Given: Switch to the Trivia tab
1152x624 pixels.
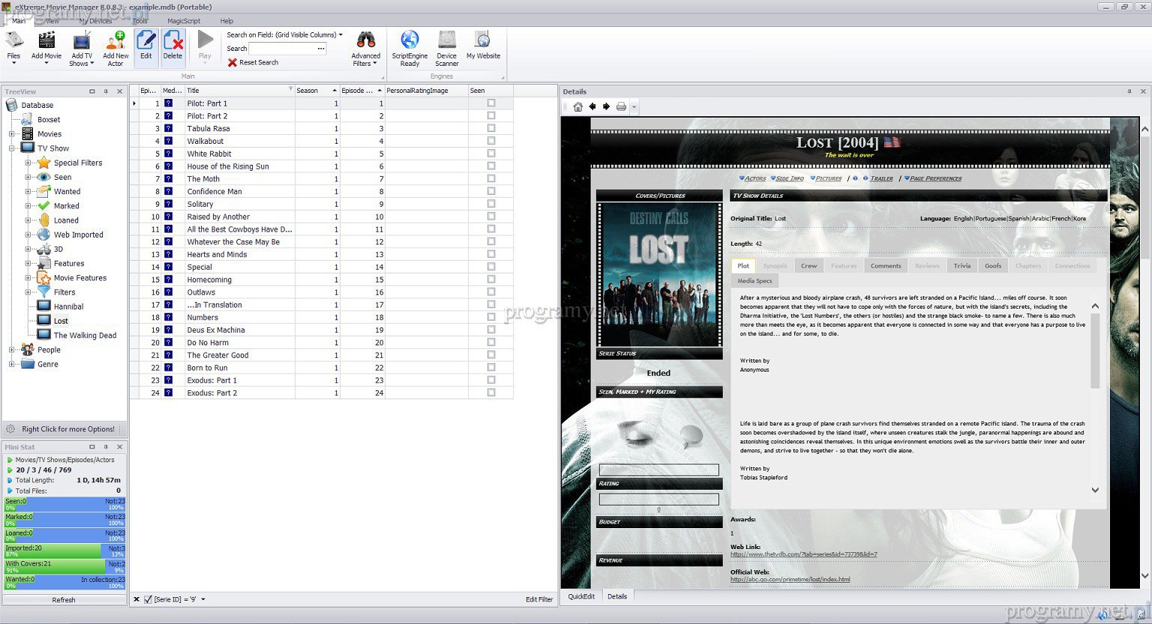Looking at the screenshot, I should [961, 266].
